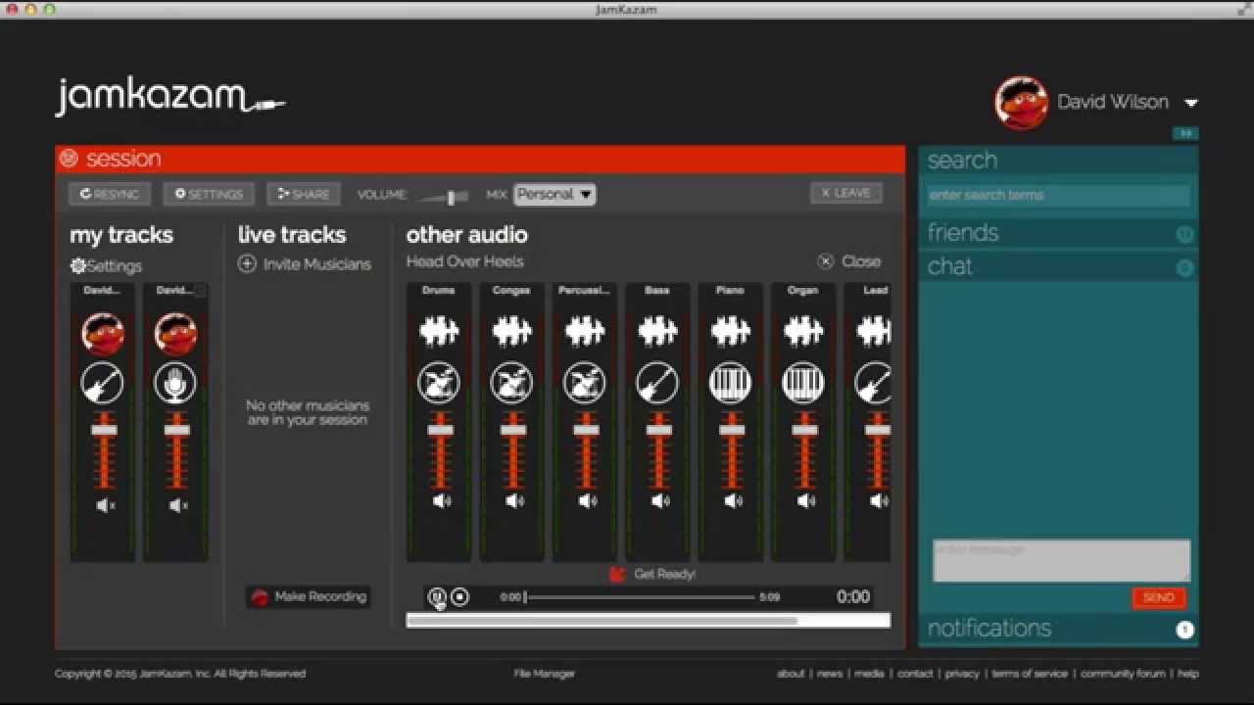Click the red Get Ready! icon
This screenshot has width=1254, height=705.
pyautogui.click(x=616, y=575)
